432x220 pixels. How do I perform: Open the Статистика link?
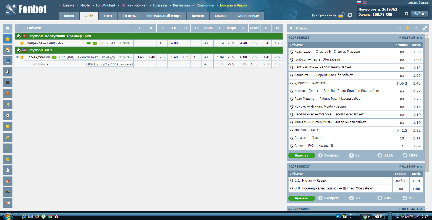(x=205, y=5)
